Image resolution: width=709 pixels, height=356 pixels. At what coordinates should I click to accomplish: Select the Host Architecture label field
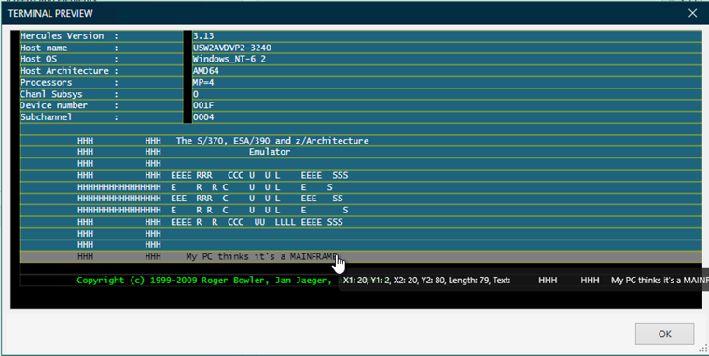coord(102,71)
